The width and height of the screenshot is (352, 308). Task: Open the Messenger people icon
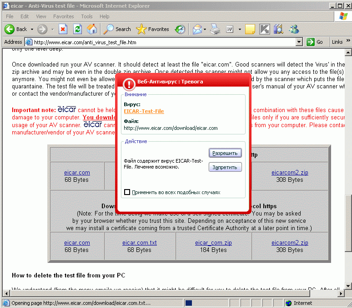[x=294, y=29]
